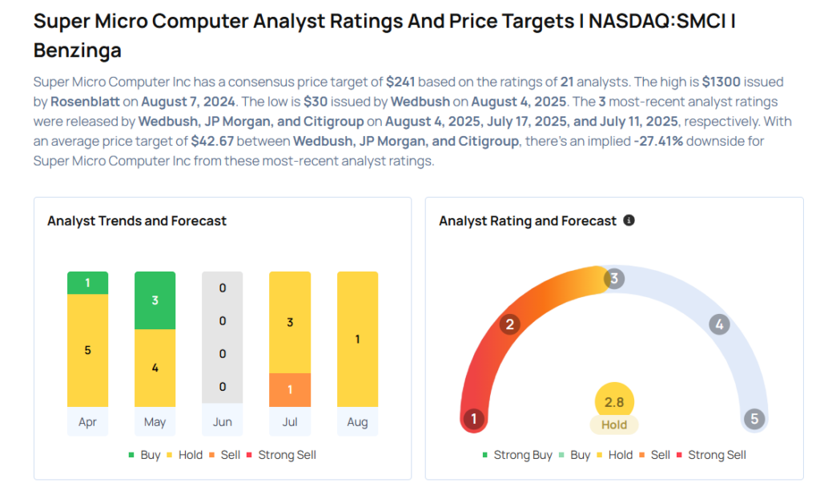
Task: Select the yellow Hold segment of the Apr bar
Action: (87, 350)
